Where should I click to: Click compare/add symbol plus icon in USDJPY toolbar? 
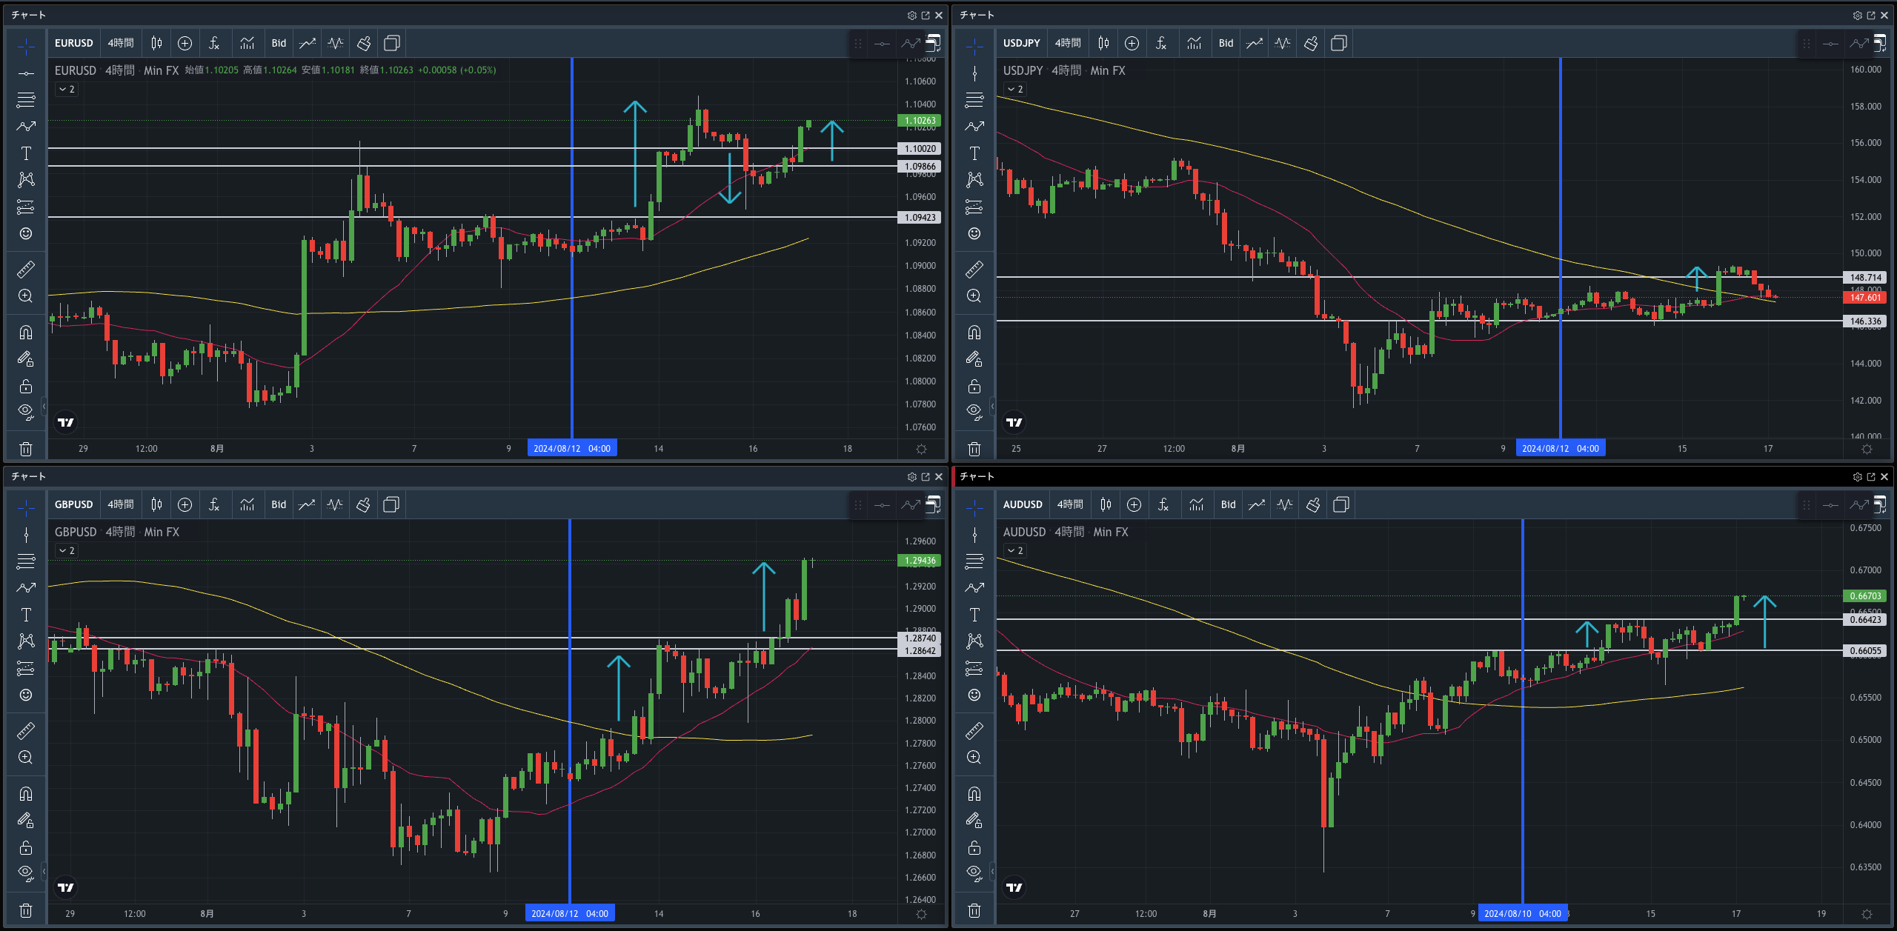pos(1132,43)
